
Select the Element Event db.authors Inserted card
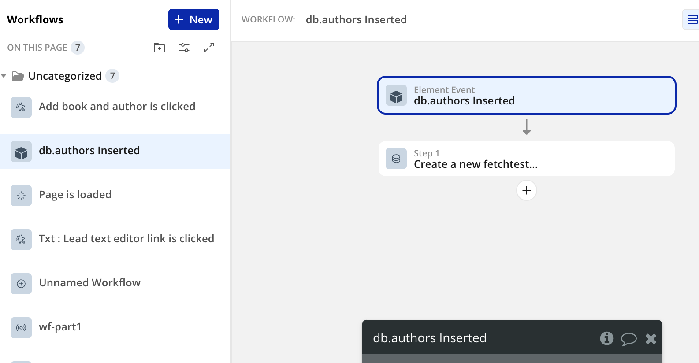[527, 95]
